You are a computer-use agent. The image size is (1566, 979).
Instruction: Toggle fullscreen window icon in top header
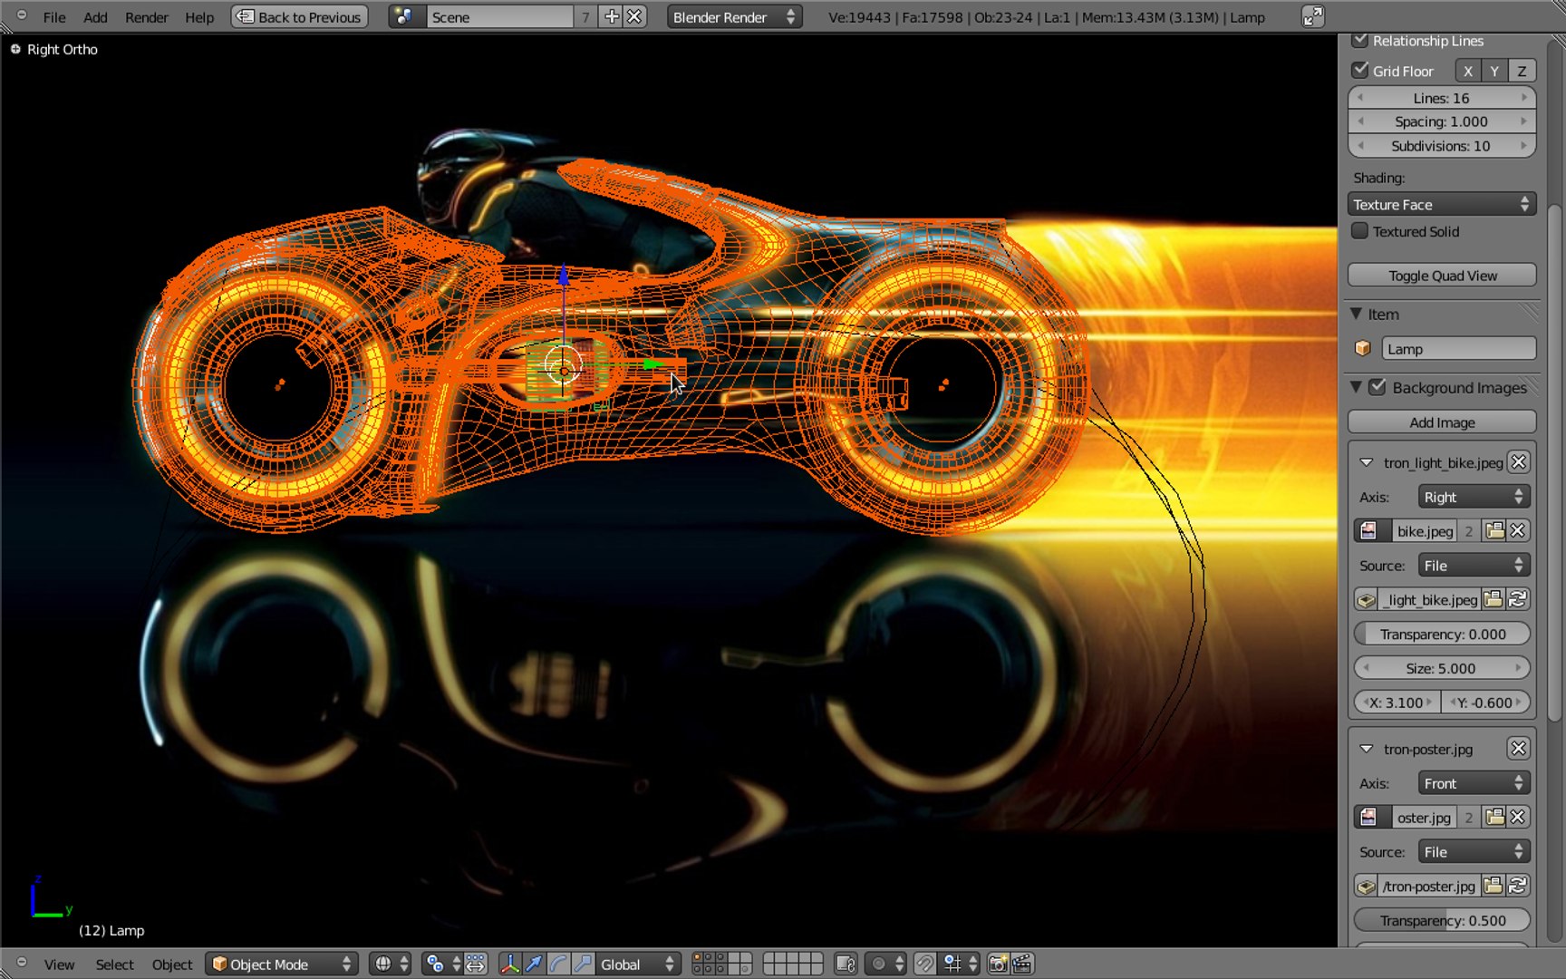tap(1312, 16)
